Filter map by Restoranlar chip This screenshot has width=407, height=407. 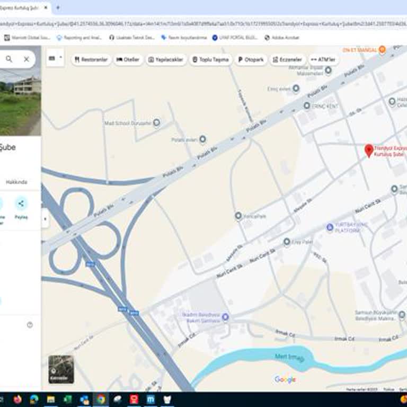[x=91, y=60]
